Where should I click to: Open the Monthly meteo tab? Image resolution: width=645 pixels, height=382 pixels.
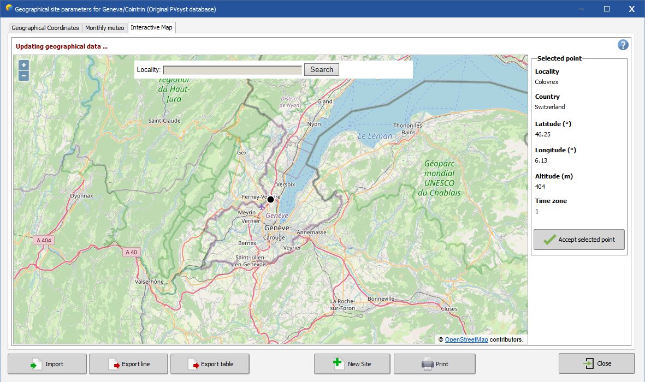[105, 28]
